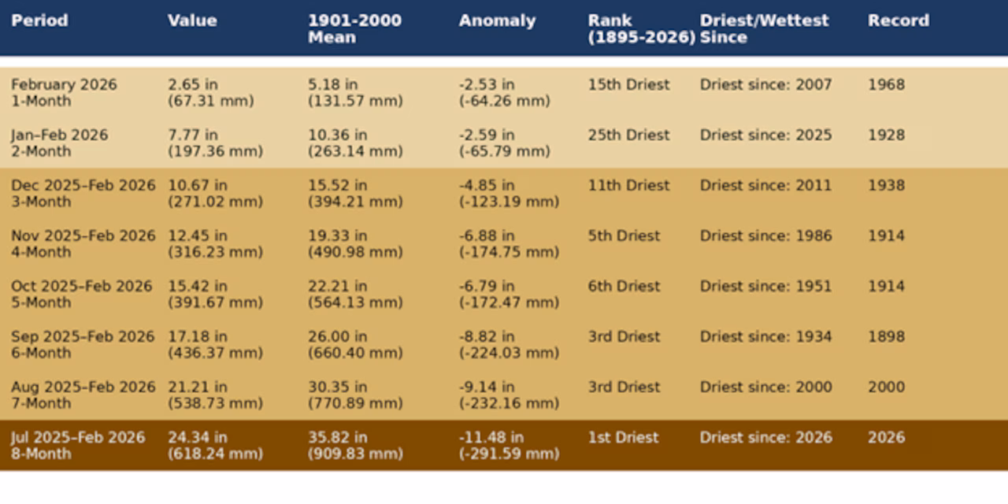The image size is (1008, 504).
Task: Select the 5th Driest rank for 4-Month
Action: [623, 235]
